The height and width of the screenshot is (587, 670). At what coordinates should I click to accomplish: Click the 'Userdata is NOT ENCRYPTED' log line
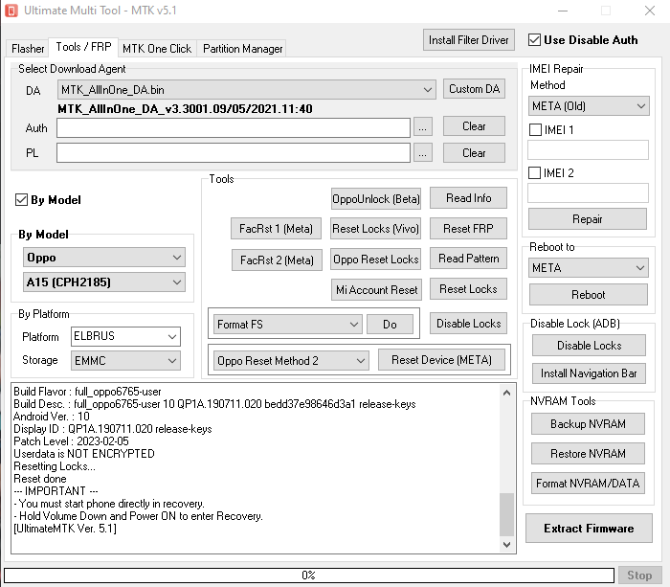click(x=84, y=454)
